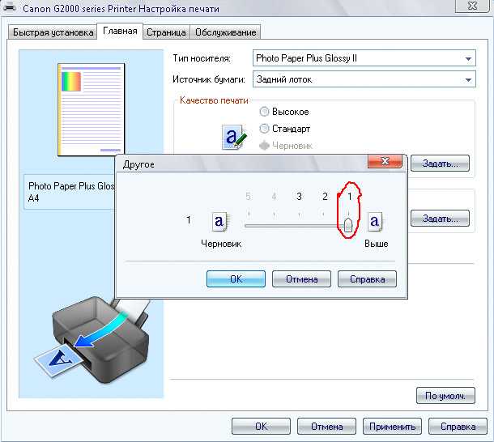Click Справка in the Другое dialog
The height and width of the screenshot is (442, 494).
click(x=367, y=278)
